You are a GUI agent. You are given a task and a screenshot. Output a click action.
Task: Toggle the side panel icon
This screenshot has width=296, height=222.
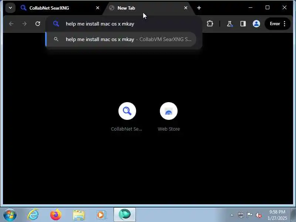point(243,24)
